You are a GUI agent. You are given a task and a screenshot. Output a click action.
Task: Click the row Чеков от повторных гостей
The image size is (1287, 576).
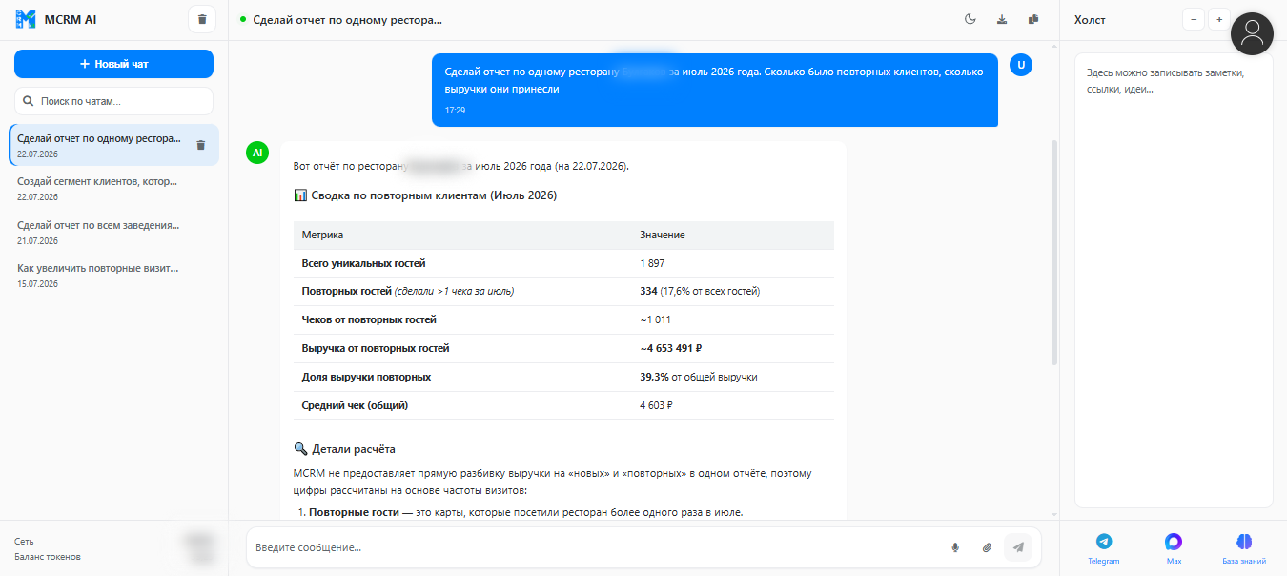563,319
